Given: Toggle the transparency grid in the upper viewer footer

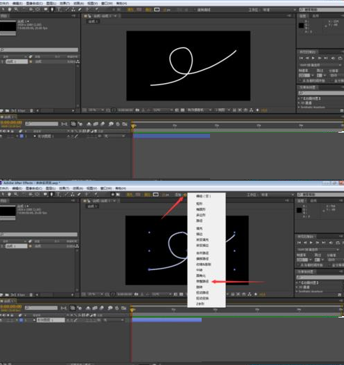Looking at the screenshot, I should tap(183, 110).
